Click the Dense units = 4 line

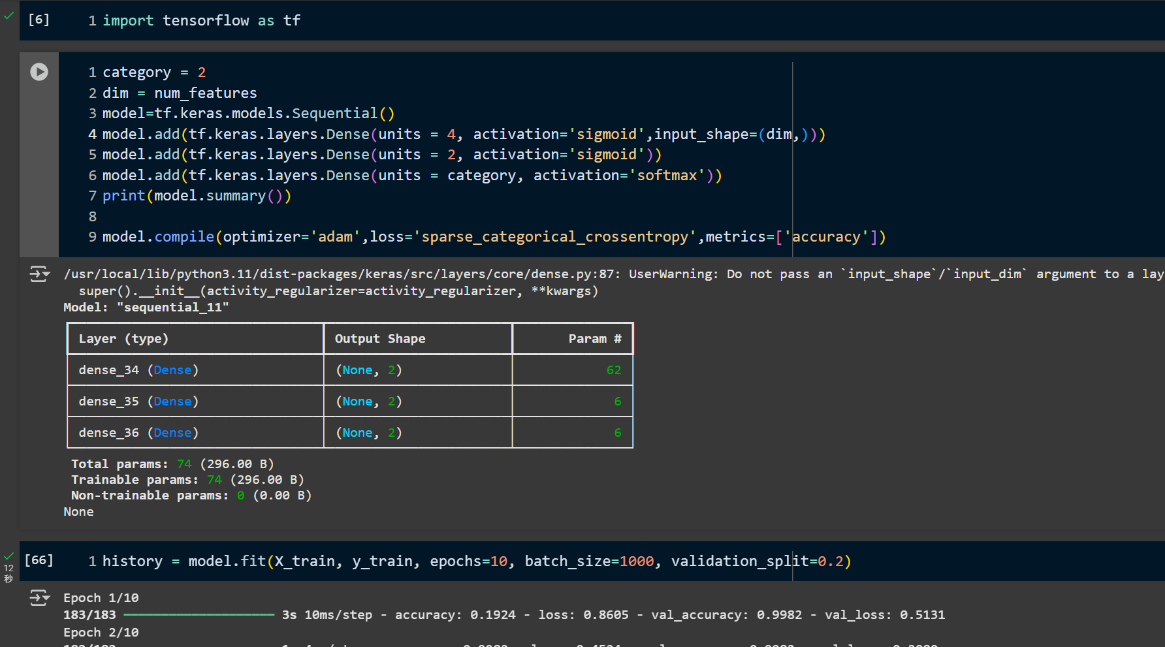pos(464,134)
